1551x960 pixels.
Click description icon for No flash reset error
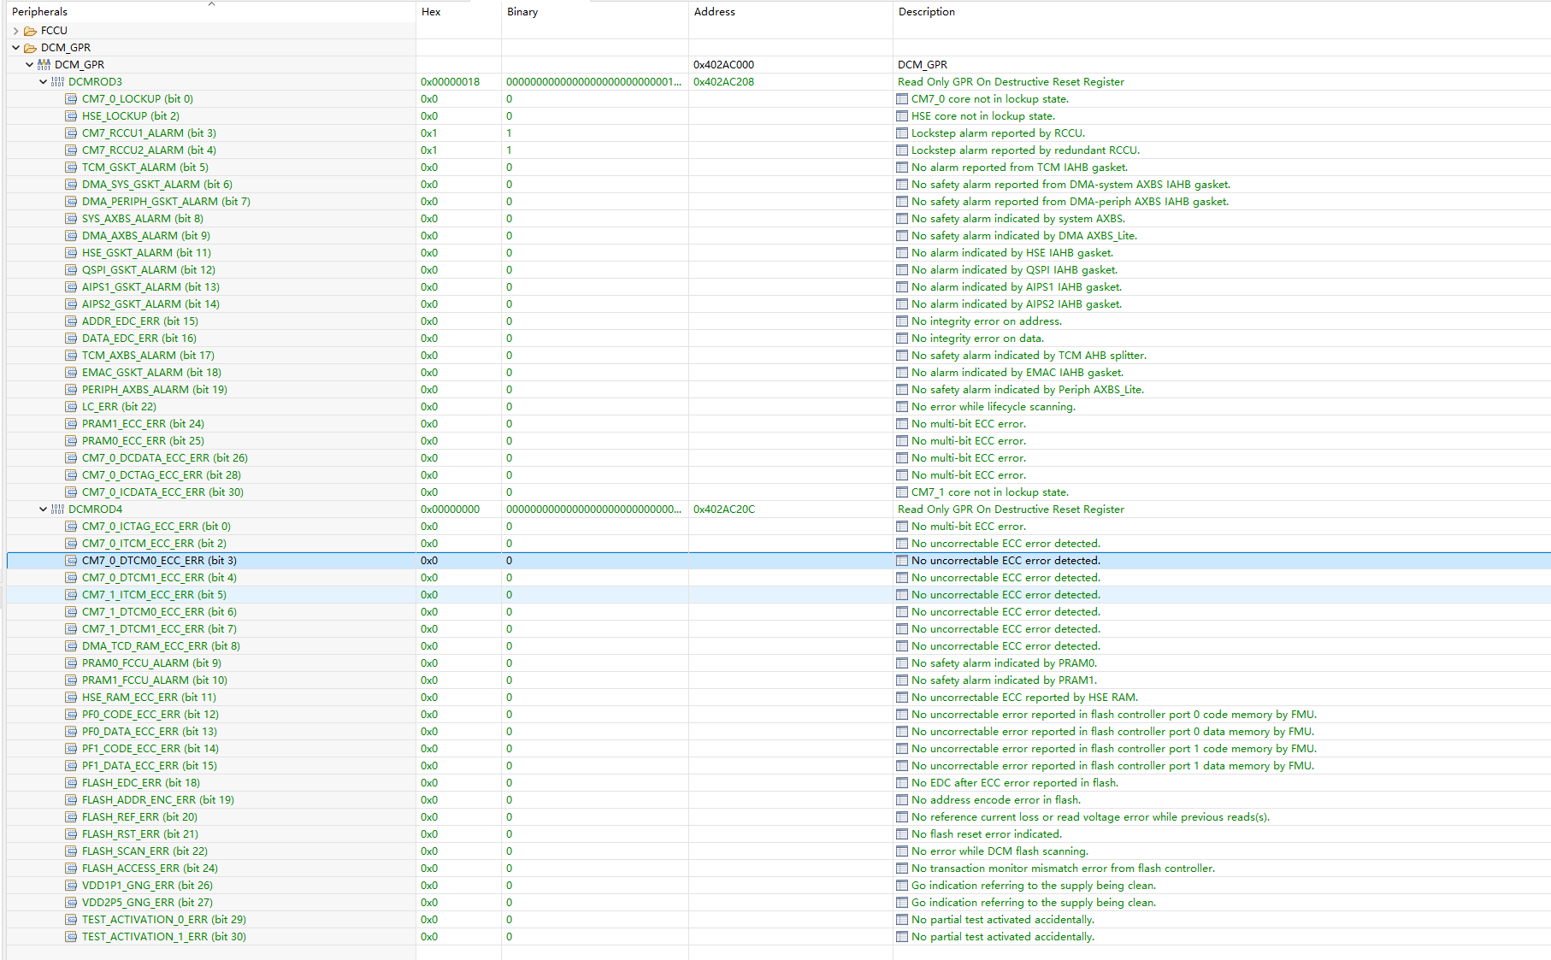coord(902,834)
